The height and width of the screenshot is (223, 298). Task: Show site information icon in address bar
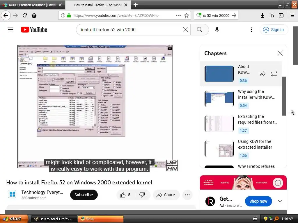coord(63,15)
